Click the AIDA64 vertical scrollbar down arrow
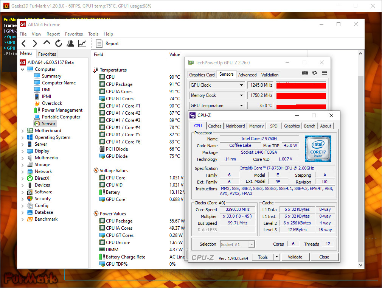The height and width of the screenshot is (288, 382). (x=360, y=265)
